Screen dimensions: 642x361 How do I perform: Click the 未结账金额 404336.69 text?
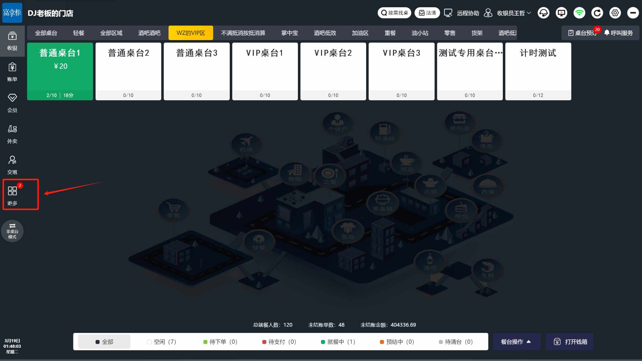pos(388,325)
